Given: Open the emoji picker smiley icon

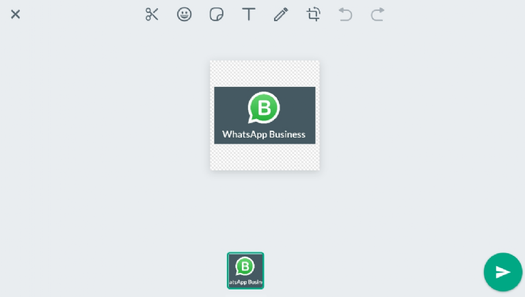Looking at the screenshot, I should [184, 14].
